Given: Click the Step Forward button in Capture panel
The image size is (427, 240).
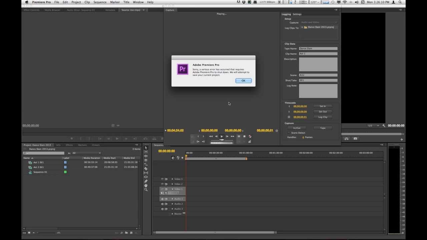Looking at the screenshot, I should tap(227, 136).
